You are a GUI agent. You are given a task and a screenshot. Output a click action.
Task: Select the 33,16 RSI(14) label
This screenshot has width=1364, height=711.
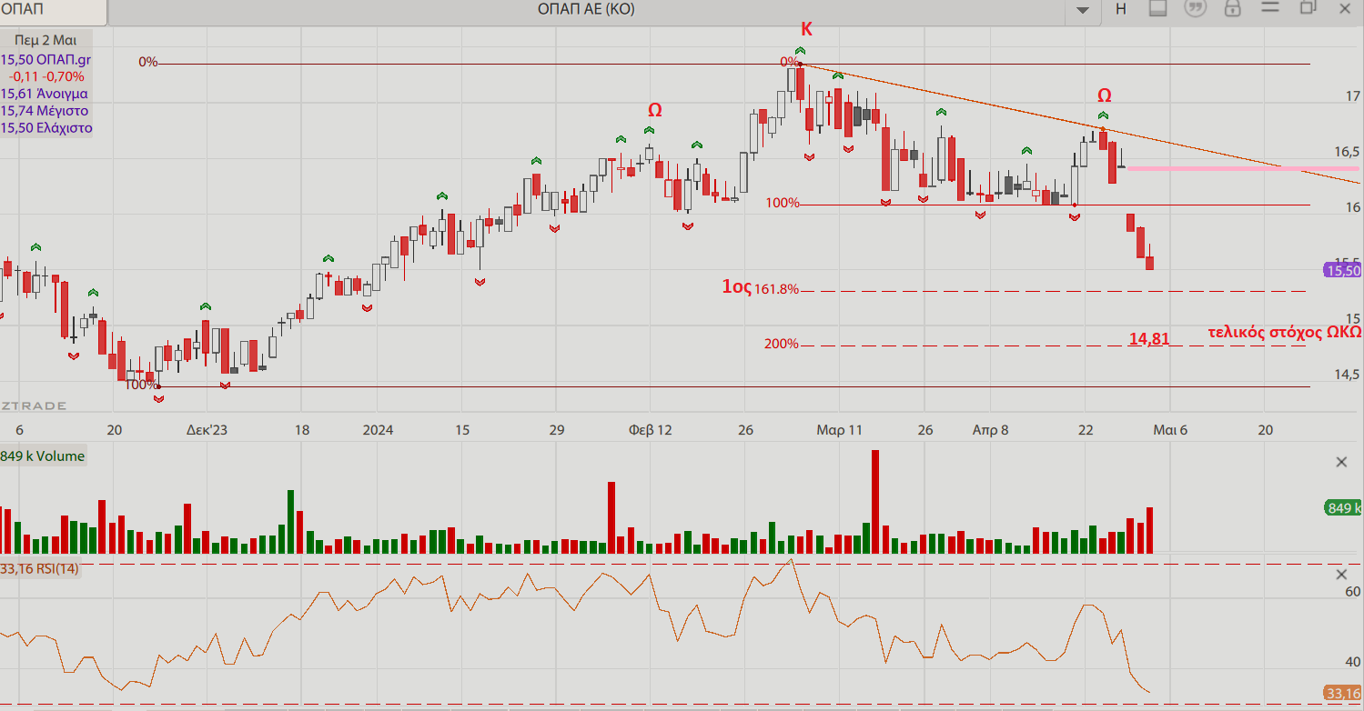pos(40,569)
